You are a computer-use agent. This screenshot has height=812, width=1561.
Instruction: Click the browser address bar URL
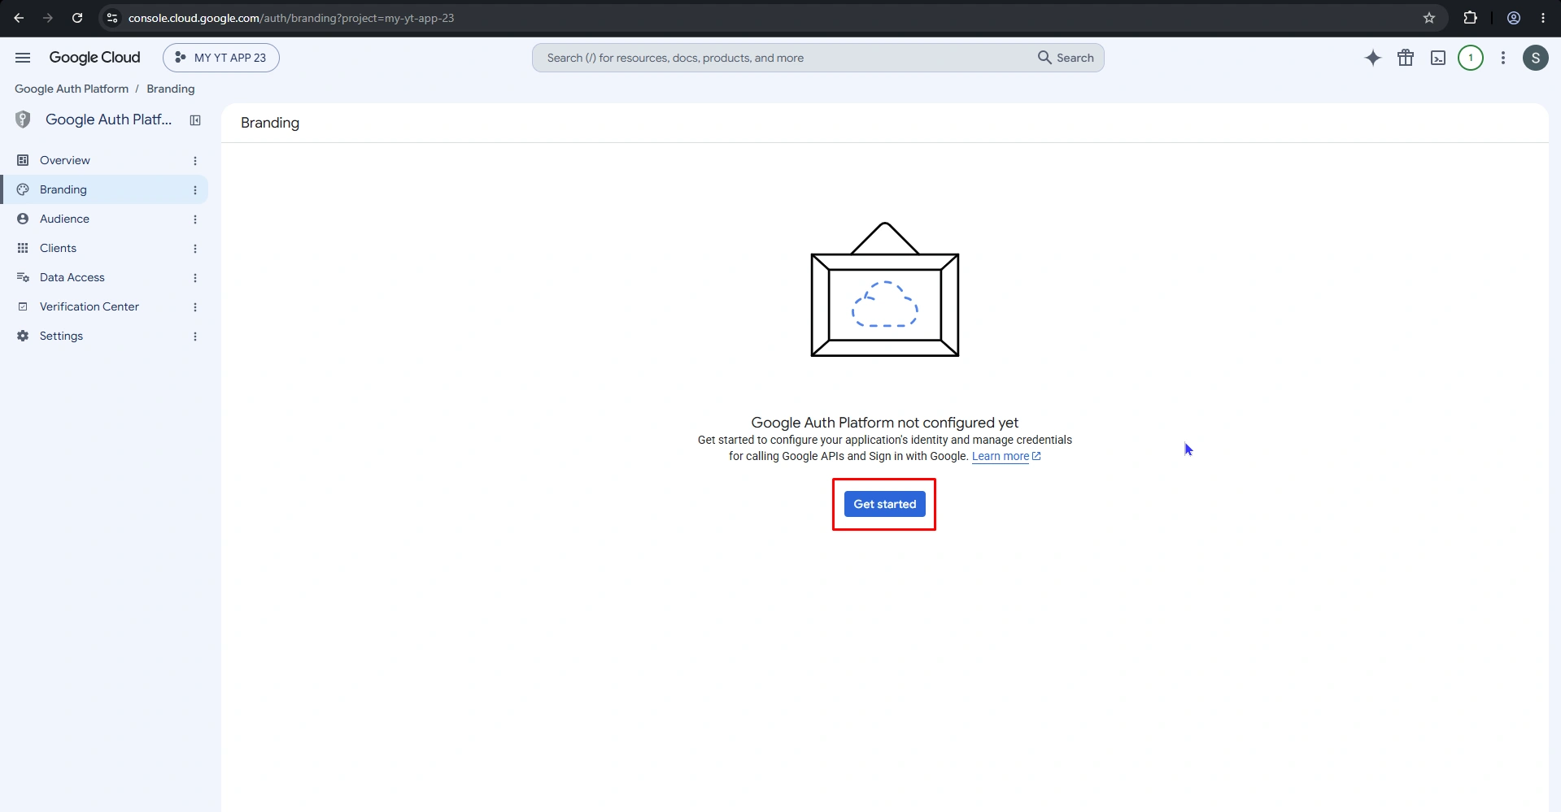pos(291,18)
